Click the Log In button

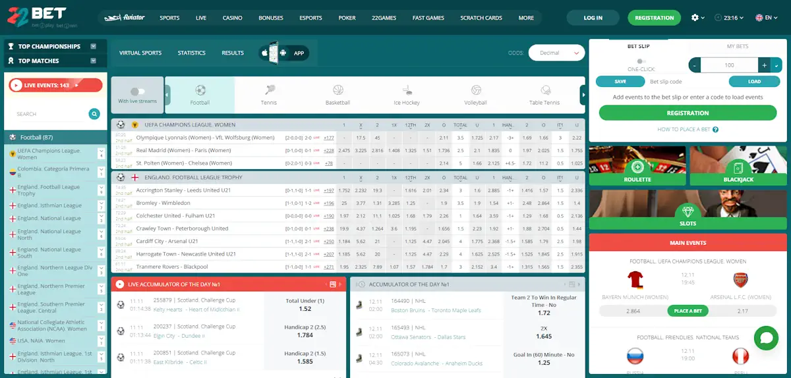593,18
